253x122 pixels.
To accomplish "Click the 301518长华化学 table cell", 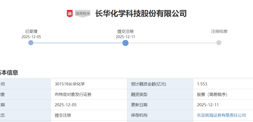I will (89, 84).
